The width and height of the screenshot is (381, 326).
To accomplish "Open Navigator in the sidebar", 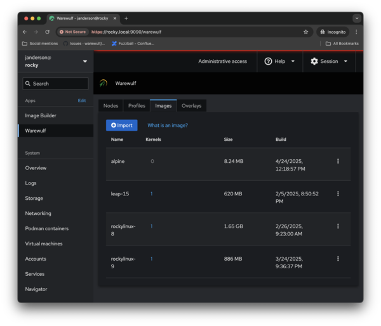I will (x=56, y=289).
